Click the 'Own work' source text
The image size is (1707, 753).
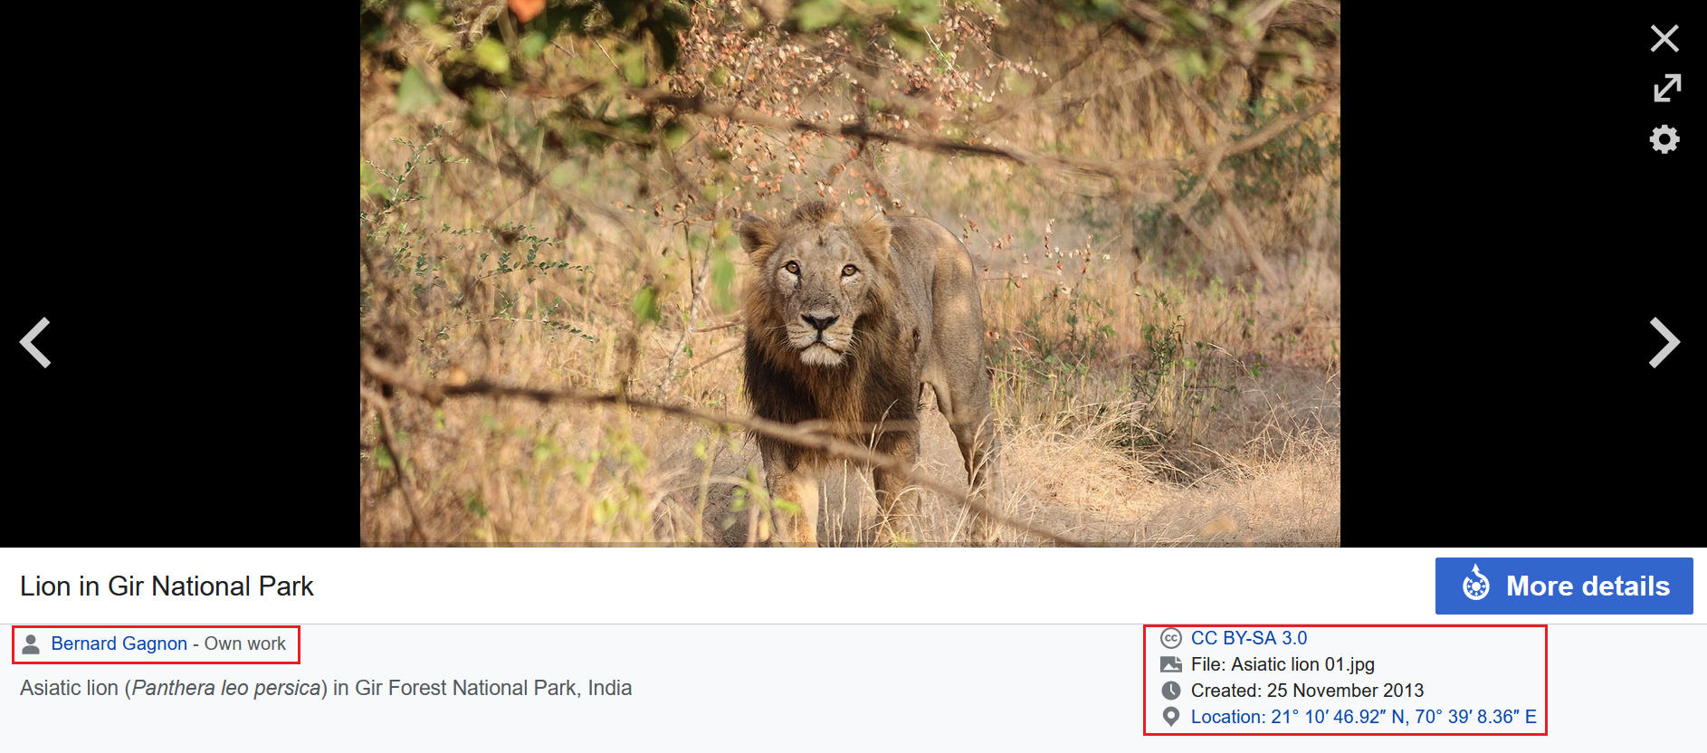[x=244, y=643]
